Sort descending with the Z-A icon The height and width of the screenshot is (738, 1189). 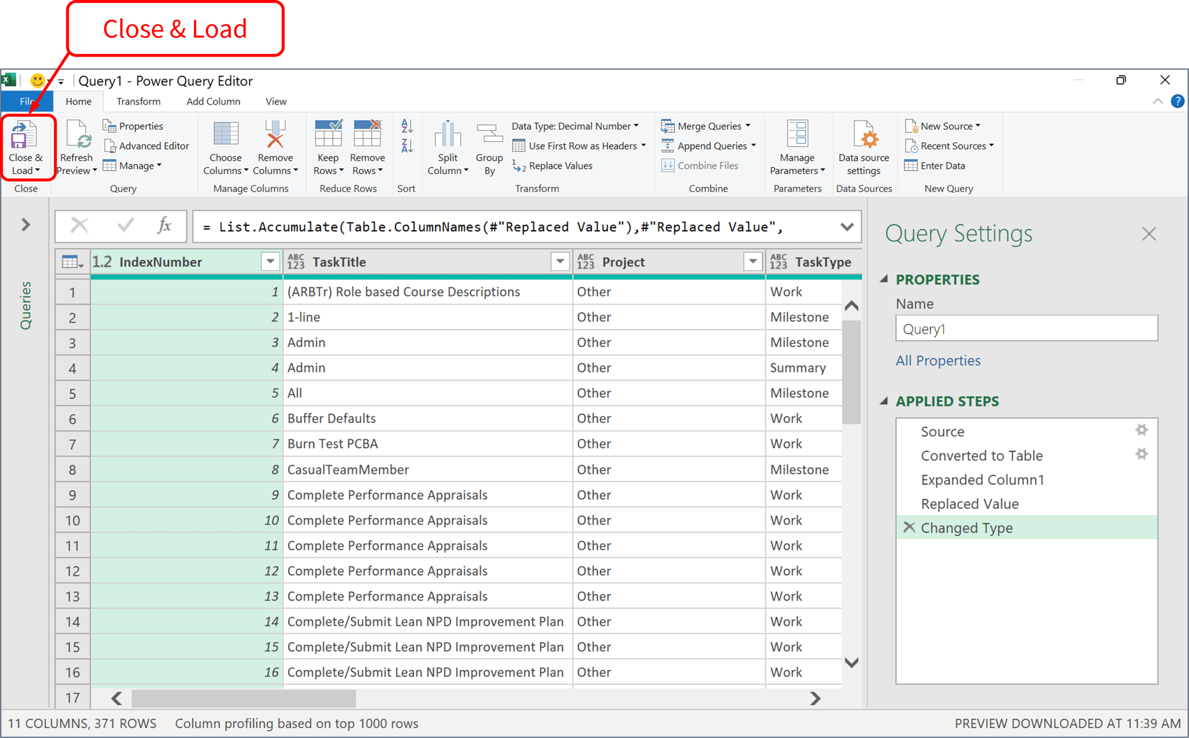coord(407,146)
